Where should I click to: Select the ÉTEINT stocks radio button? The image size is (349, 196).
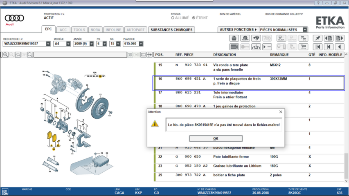tap(194, 18)
